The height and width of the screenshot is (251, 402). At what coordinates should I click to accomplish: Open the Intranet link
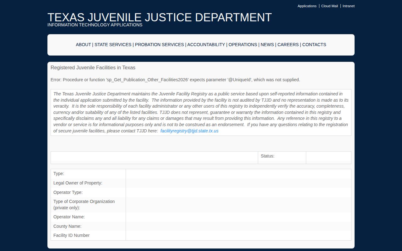[x=349, y=6]
